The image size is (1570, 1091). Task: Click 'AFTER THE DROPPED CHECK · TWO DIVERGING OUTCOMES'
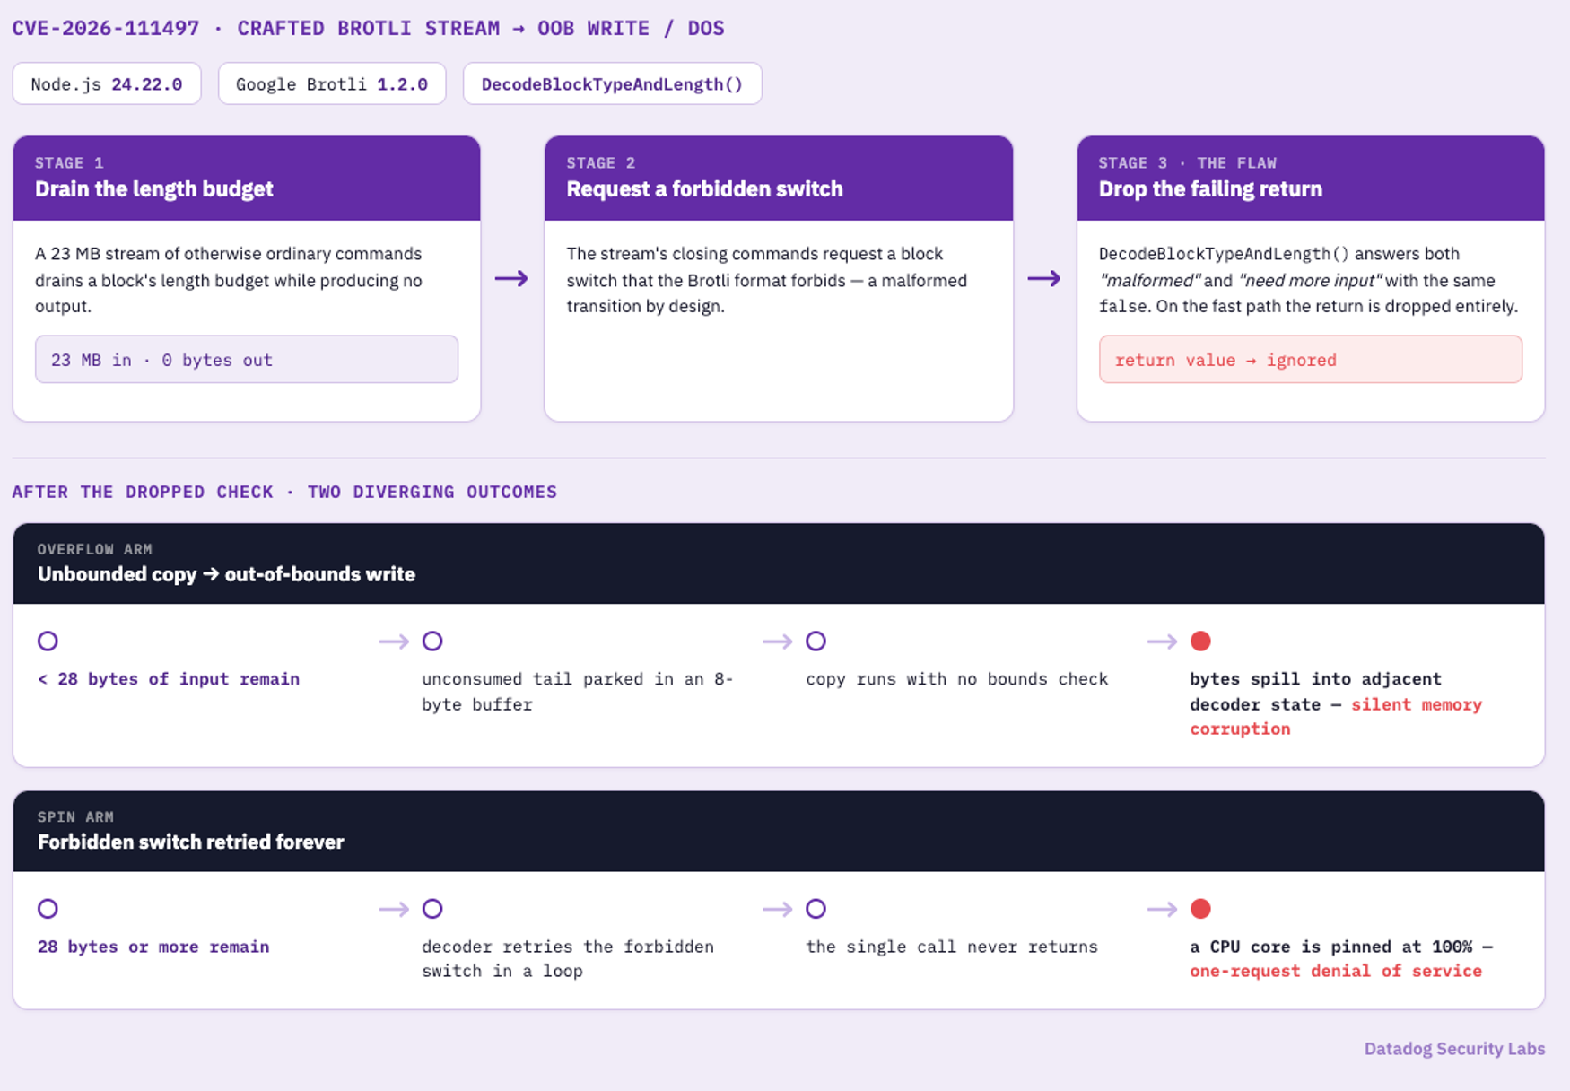[x=284, y=492]
